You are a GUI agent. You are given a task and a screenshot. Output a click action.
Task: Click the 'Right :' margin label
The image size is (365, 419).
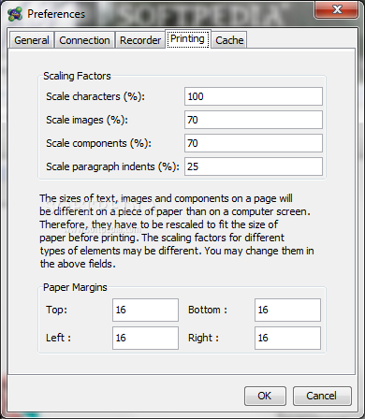203,338
